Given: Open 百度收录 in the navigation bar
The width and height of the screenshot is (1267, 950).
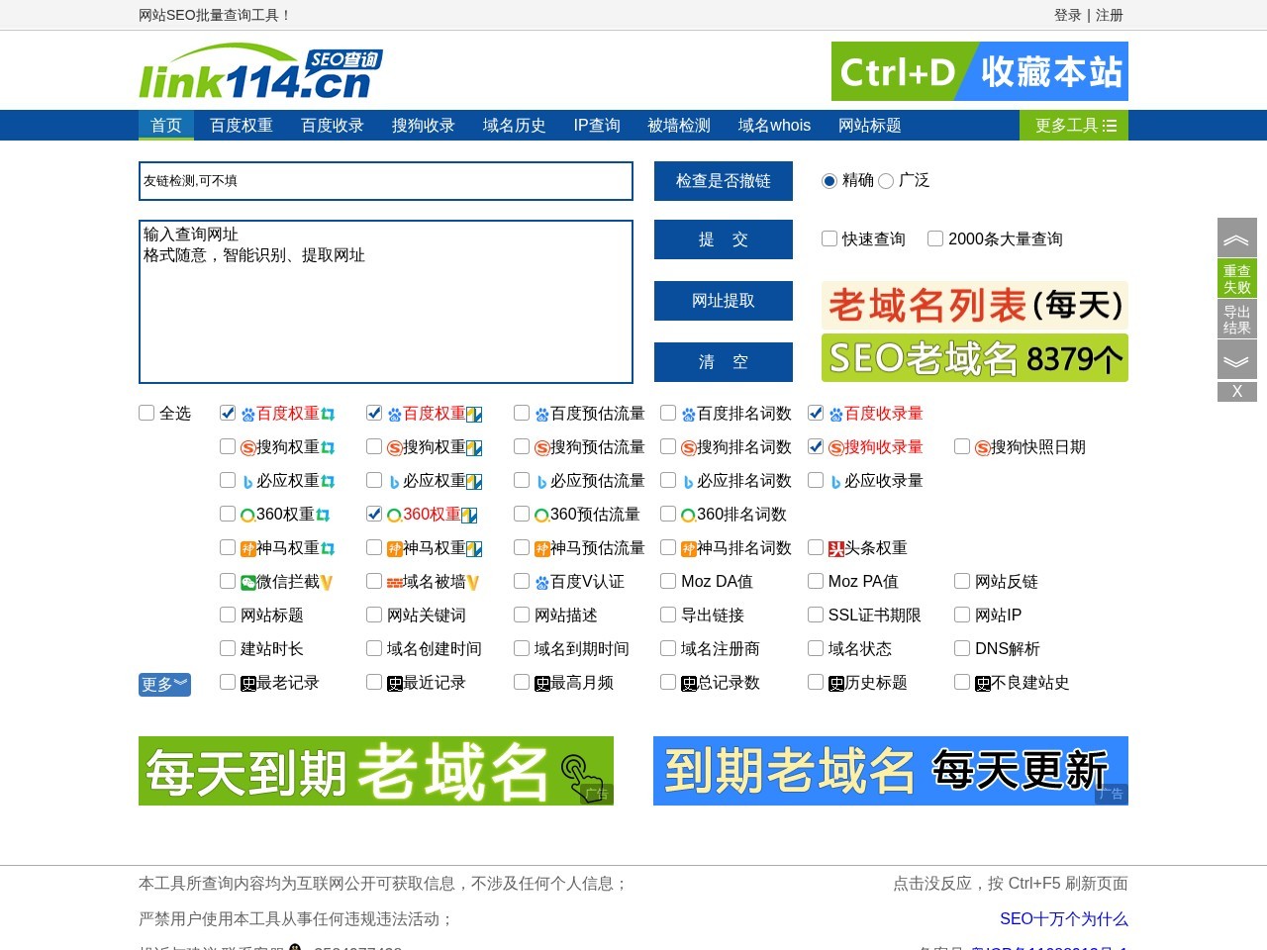Looking at the screenshot, I should coord(333,126).
